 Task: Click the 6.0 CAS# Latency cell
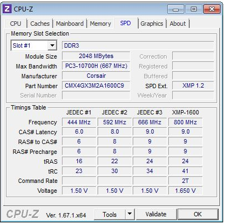(x=79, y=131)
